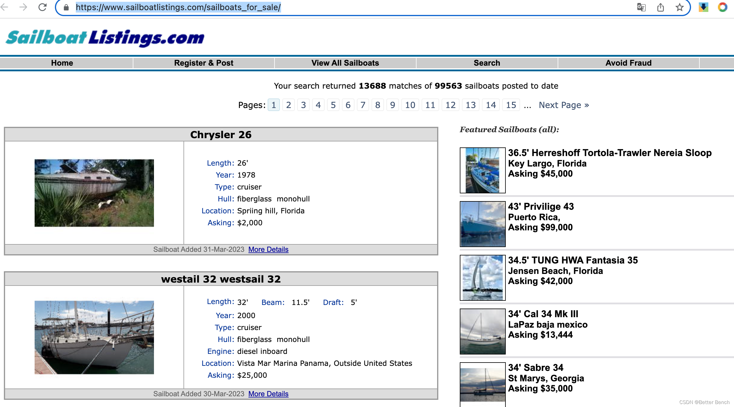
Task: Select the Register & Post menu item
Action: [204, 63]
